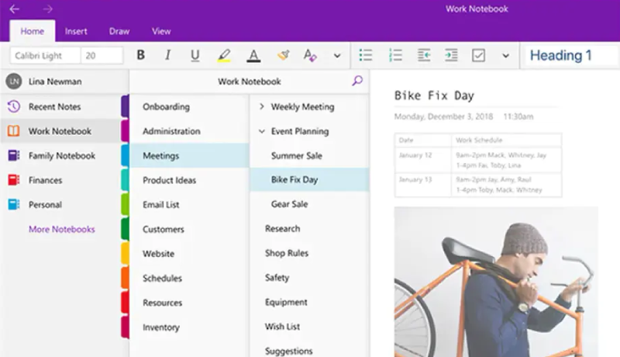
Task: Decrease the paragraph indent
Action: coord(424,55)
